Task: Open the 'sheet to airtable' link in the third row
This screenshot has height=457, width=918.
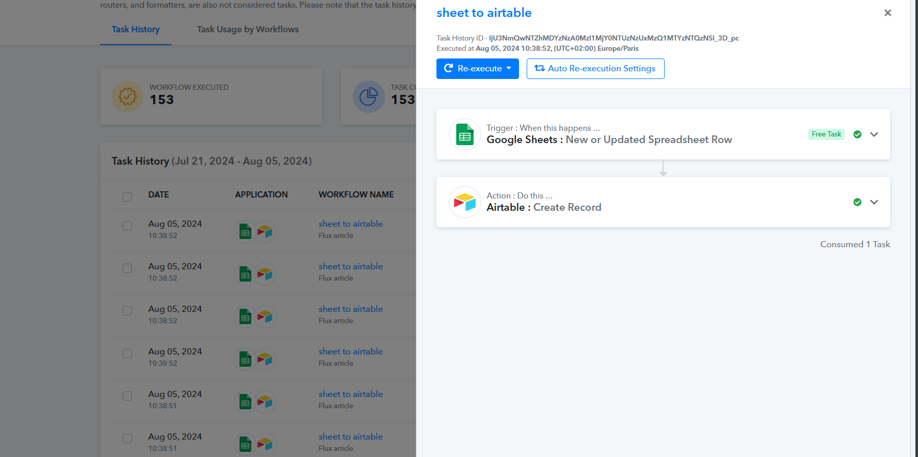Action: click(351, 309)
